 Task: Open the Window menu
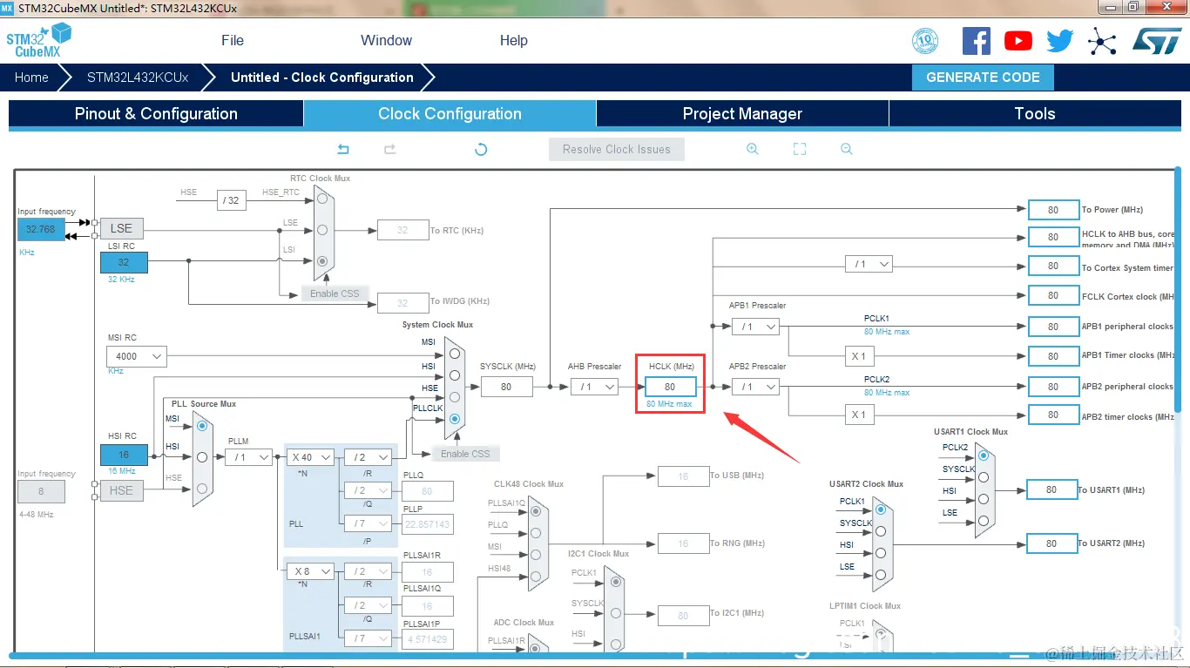[x=386, y=40]
